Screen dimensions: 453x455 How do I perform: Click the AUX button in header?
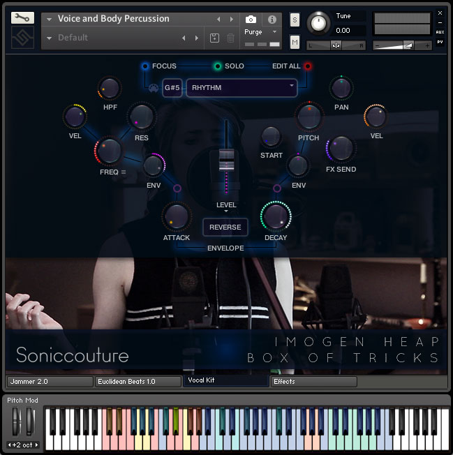[440, 32]
